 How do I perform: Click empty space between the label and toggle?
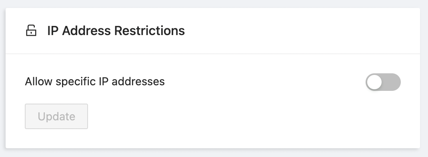click(265, 82)
